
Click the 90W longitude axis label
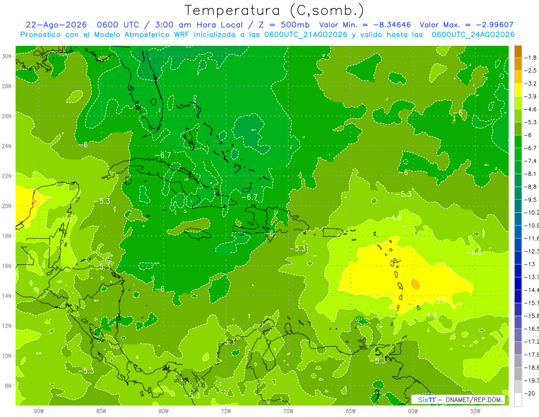[x=39, y=411]
